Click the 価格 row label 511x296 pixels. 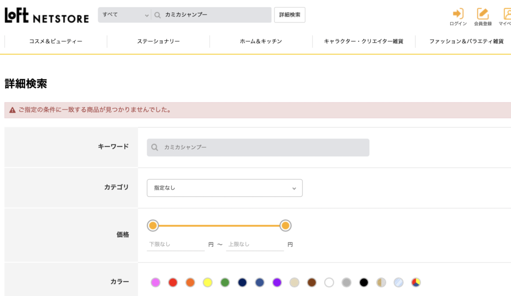point(123,235)
